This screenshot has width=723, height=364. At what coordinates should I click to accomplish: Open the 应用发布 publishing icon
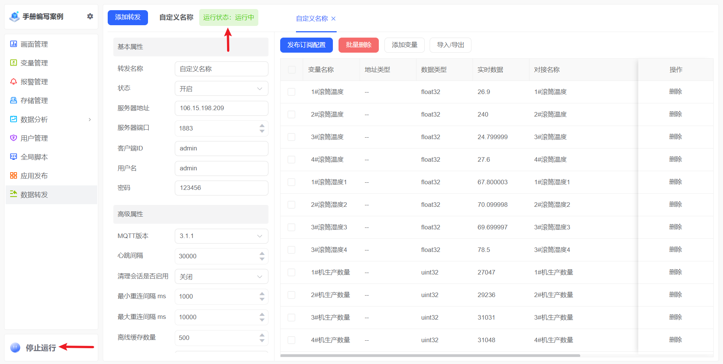pyautogui.click(x=13, y=175)
